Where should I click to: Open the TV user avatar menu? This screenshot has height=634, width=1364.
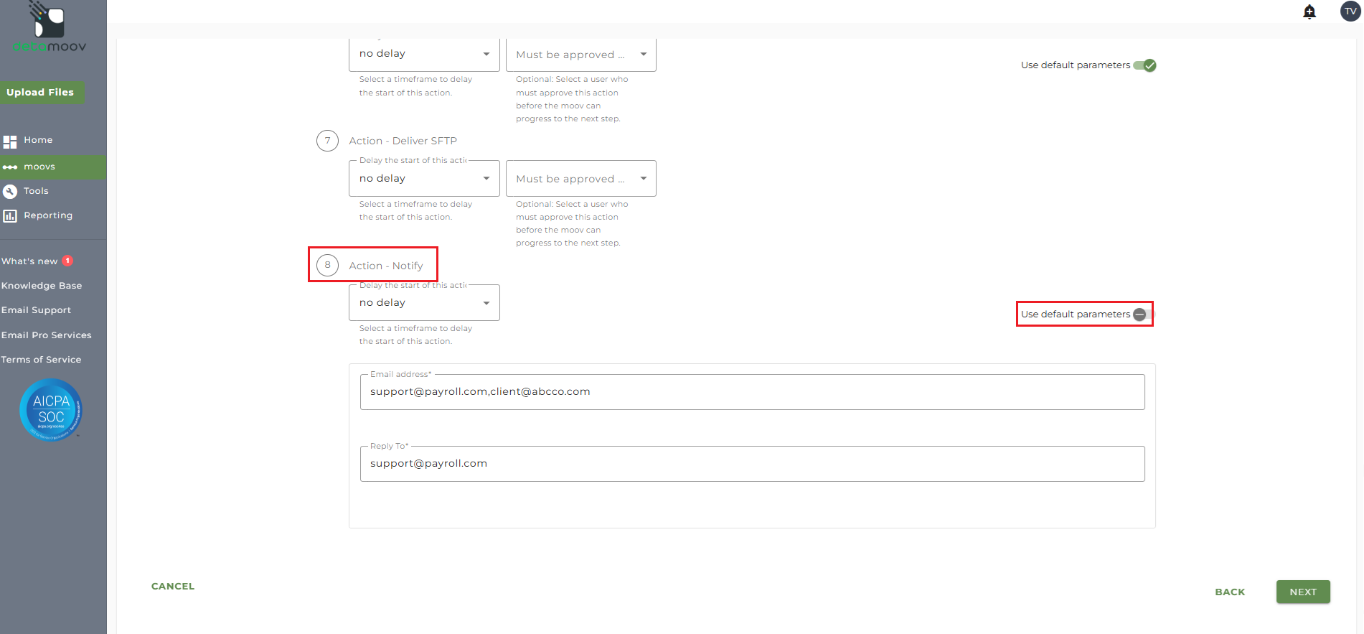(1350, 11)
